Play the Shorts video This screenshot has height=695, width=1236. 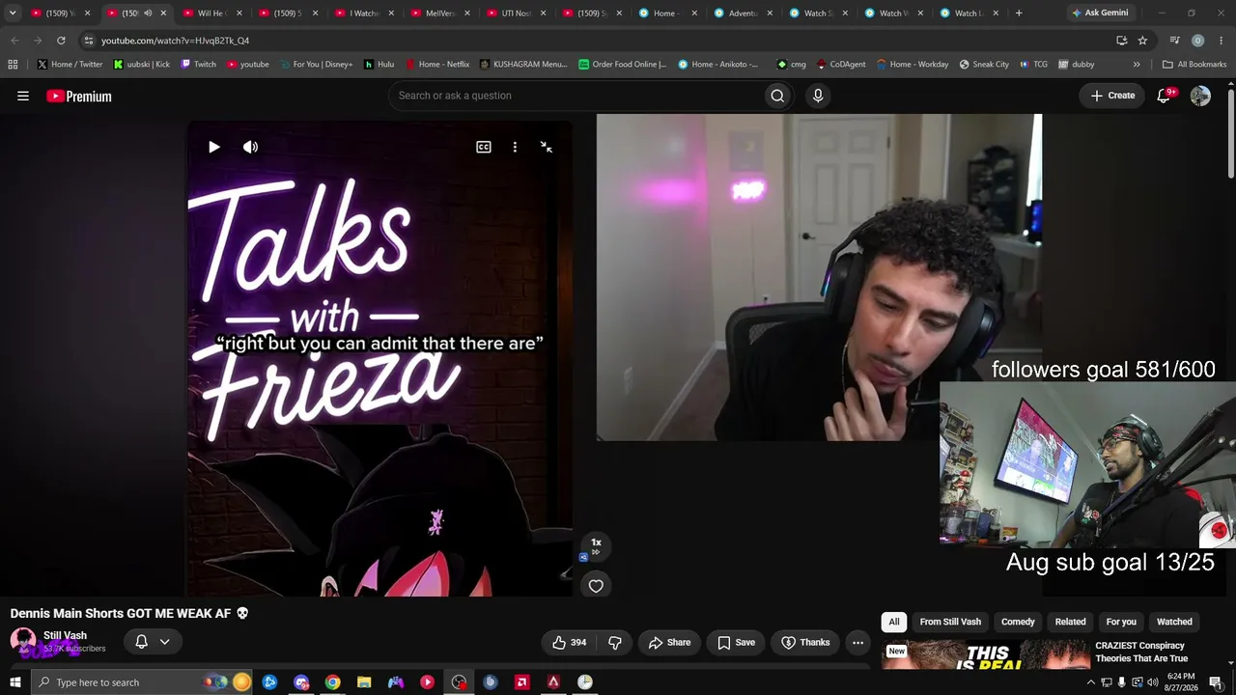[x=214, y=147]
